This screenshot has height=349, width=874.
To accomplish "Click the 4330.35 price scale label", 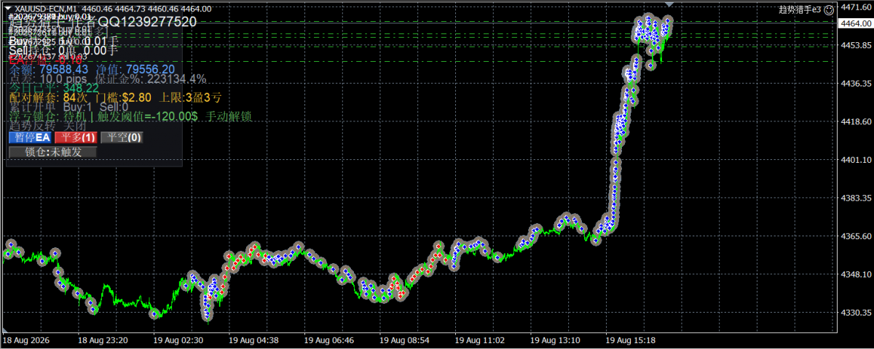I will click(x=856, y=312).
